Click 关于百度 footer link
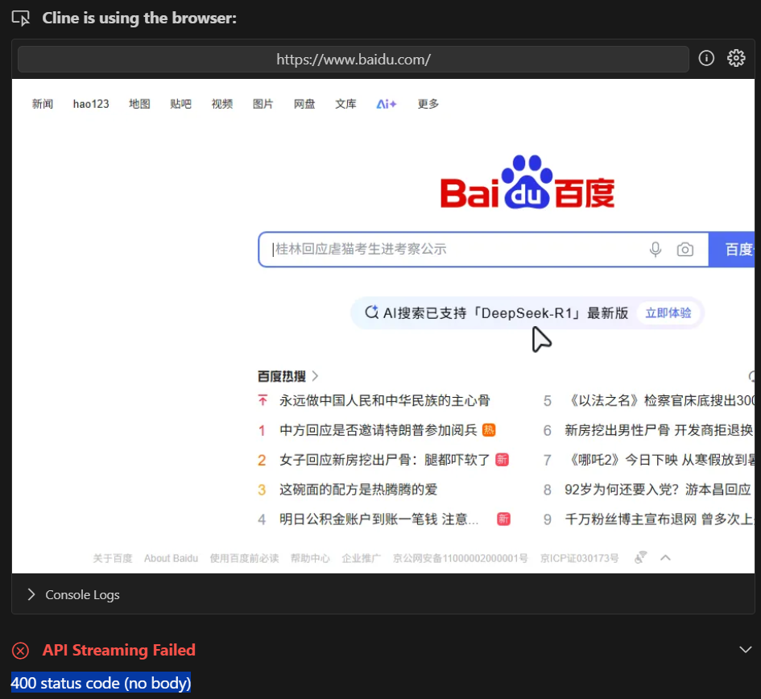The image size is (761, 699). click(113, 558)
